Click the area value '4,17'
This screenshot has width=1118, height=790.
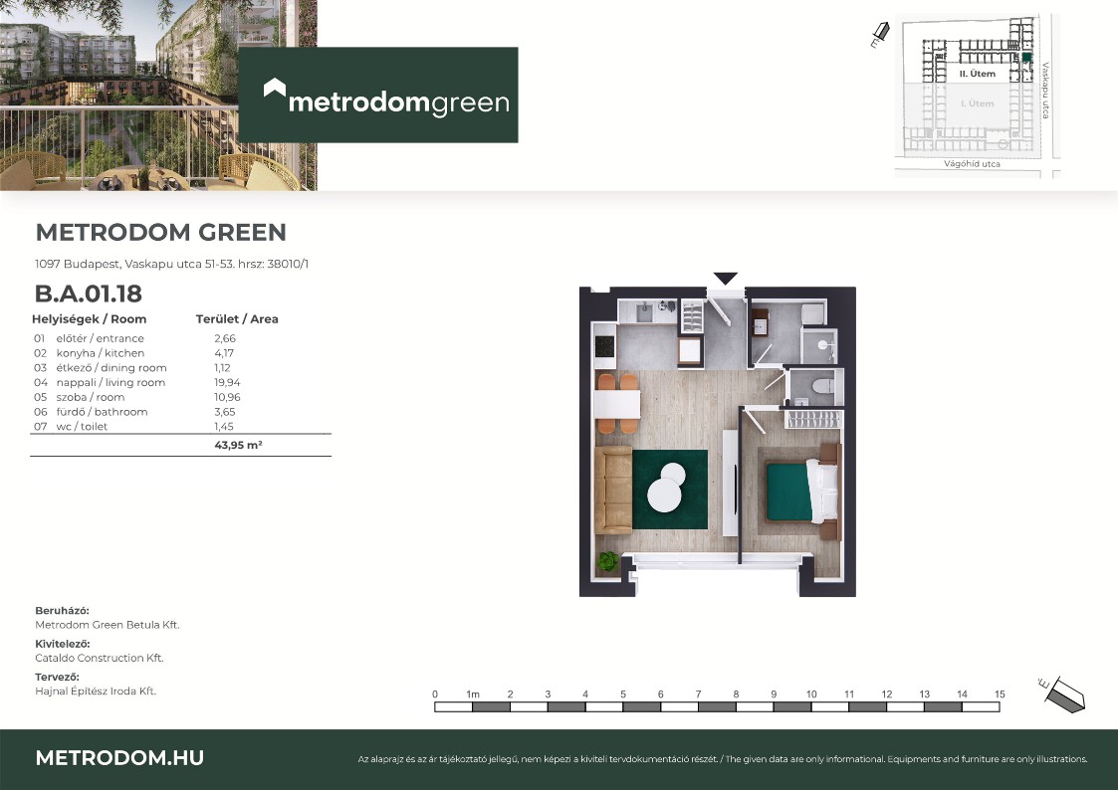pyautogui.click(x=224, y=352)
